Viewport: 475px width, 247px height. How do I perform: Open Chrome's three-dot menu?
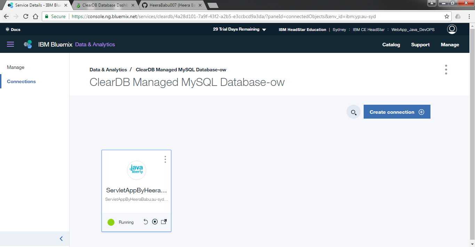coord(468,16)
